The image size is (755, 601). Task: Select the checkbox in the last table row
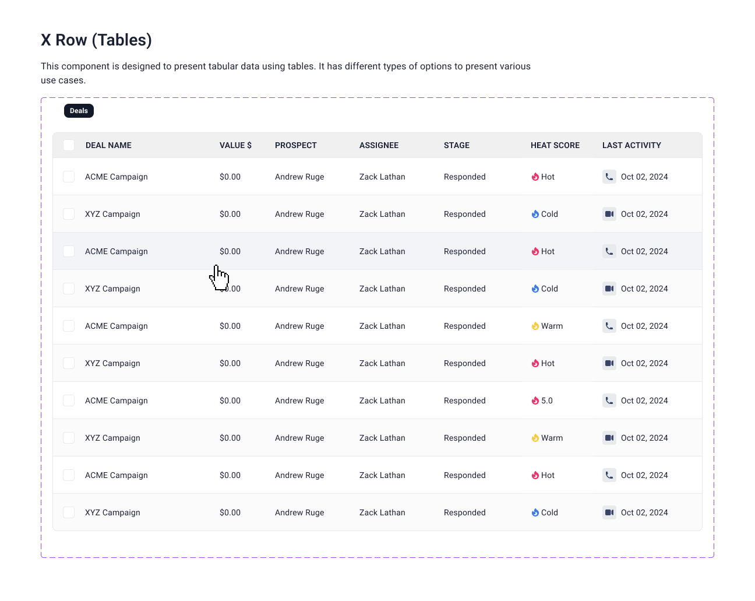click(69, 512)
